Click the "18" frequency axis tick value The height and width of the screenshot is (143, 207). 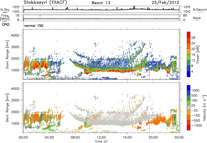point(17,15)
